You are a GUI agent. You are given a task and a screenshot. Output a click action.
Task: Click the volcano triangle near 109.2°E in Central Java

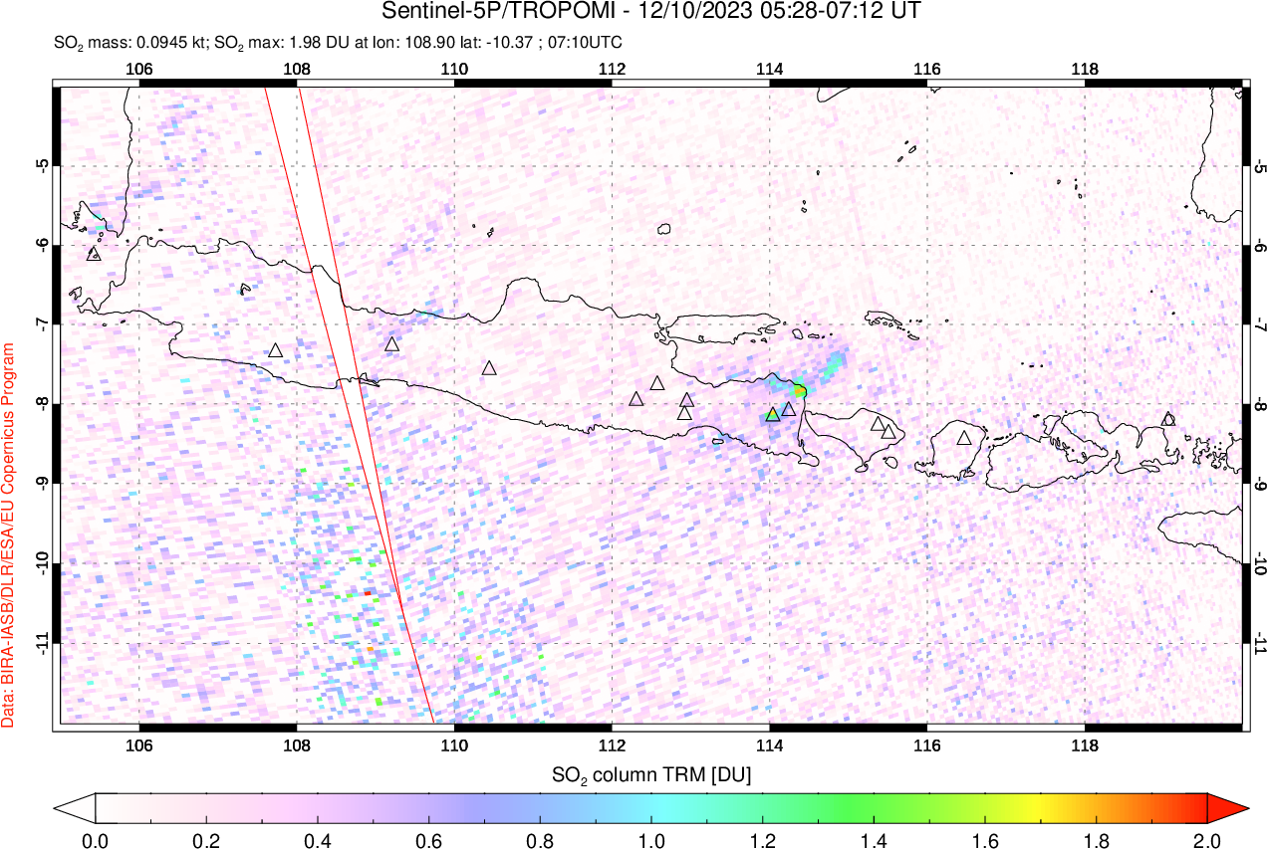click(x=392, y=344)
